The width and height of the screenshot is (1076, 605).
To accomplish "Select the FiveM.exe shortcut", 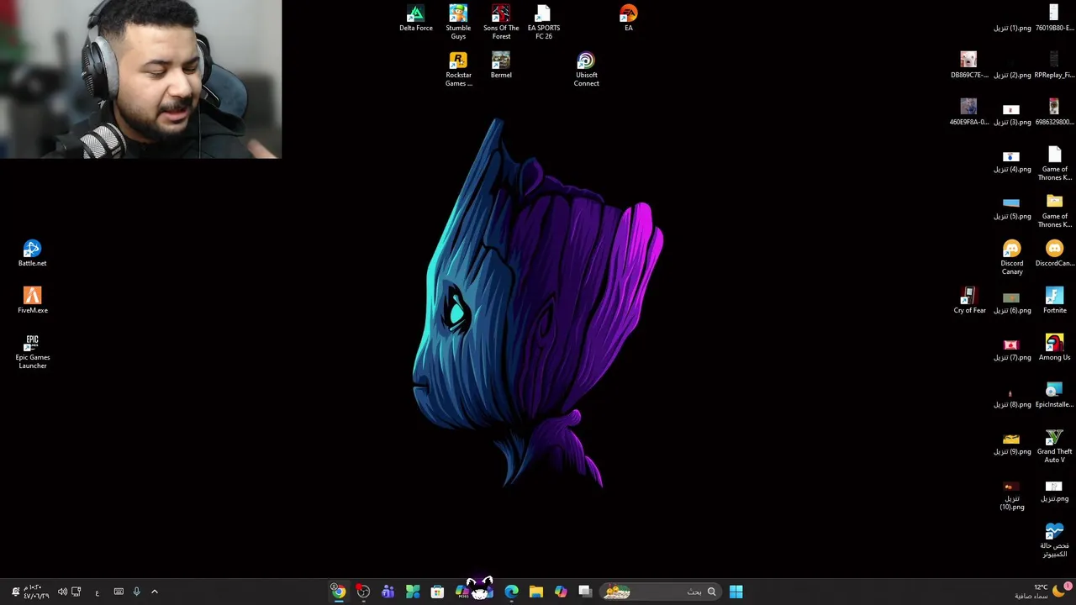I will coord(32,301).
